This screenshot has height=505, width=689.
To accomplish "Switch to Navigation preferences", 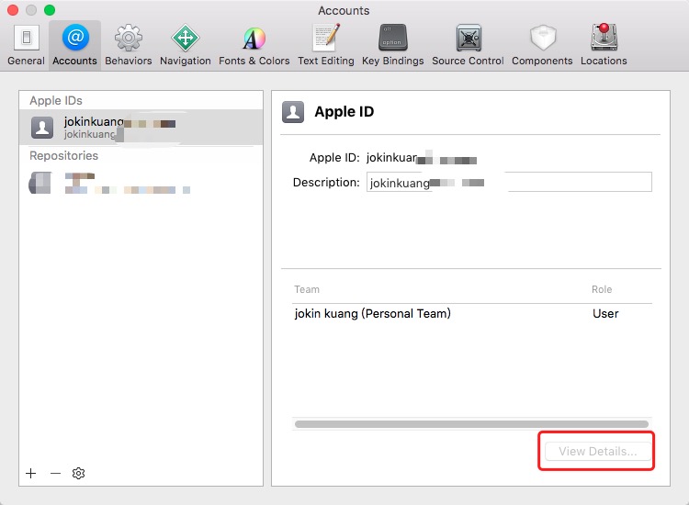I will click(185, 45).
